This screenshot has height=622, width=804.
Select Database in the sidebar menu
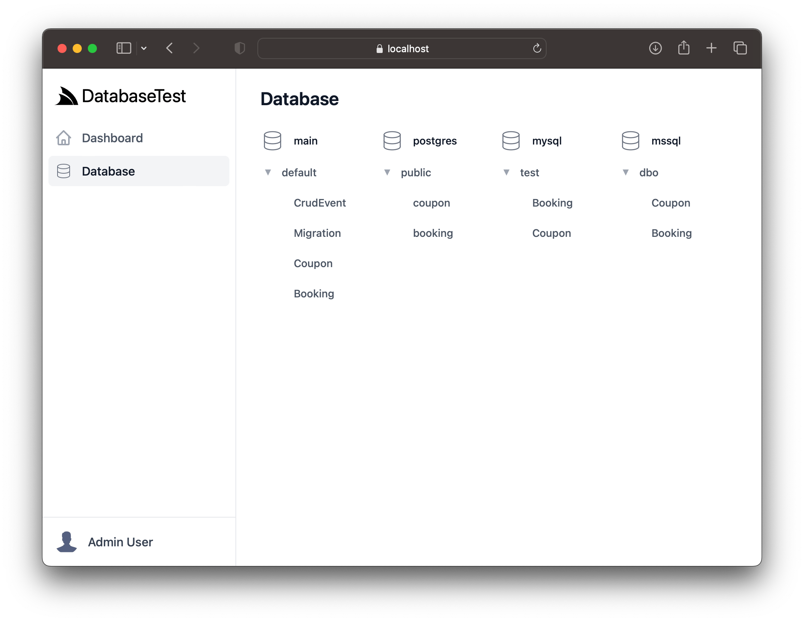pyautogui.click(x=108, y=171)
